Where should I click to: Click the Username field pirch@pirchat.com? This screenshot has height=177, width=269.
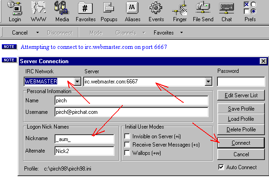[x=131, y=112]
